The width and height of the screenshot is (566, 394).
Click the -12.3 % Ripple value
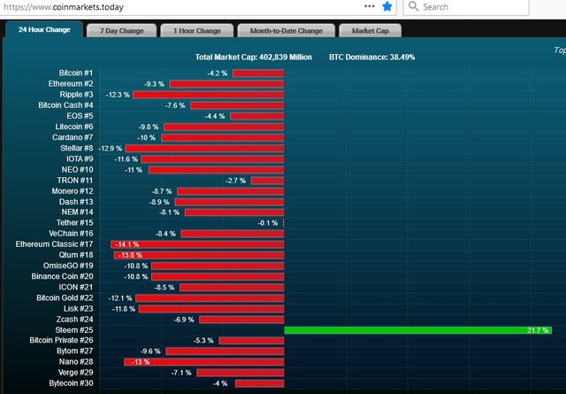tap(118, 95)
